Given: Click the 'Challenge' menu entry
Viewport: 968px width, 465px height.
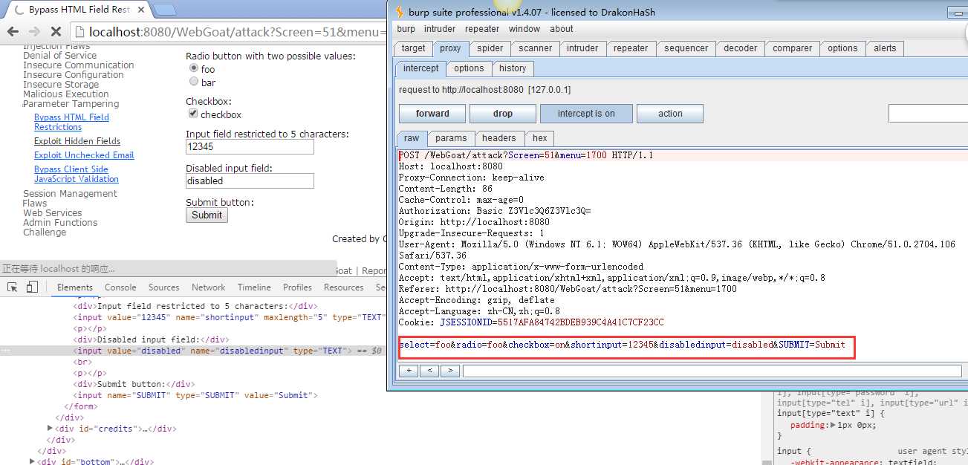Looking at the screenshot, I should [45, 232].
